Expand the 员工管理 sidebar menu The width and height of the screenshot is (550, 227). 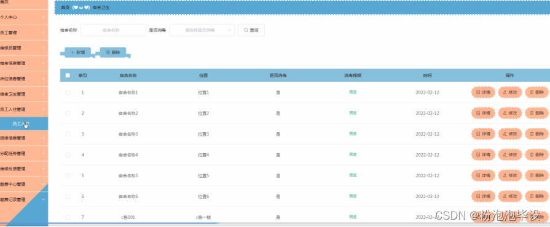pos(24,33)
